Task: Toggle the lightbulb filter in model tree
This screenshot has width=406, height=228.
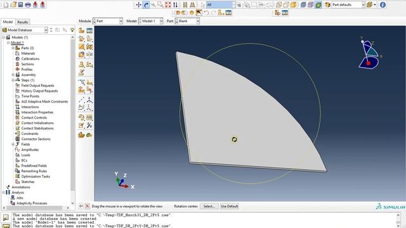Action: click(72, 30)
